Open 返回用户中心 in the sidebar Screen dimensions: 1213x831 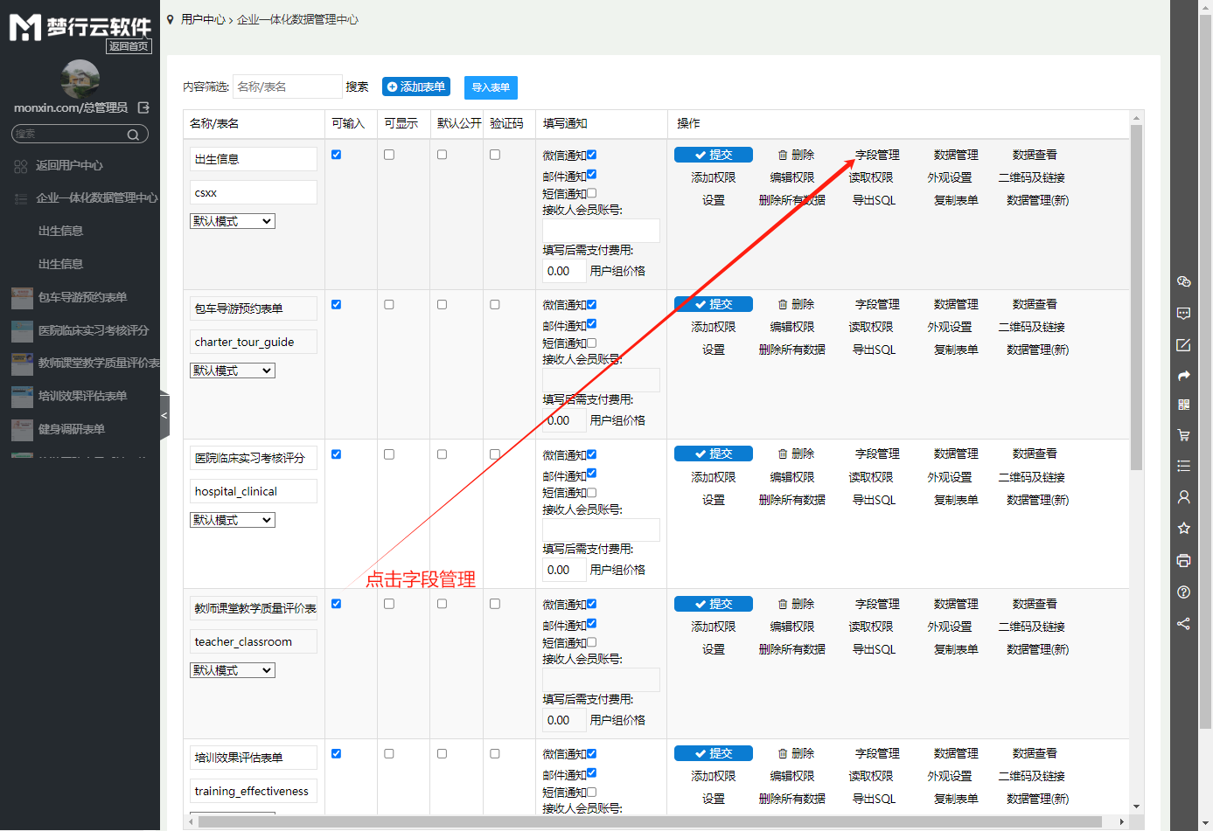69,166
